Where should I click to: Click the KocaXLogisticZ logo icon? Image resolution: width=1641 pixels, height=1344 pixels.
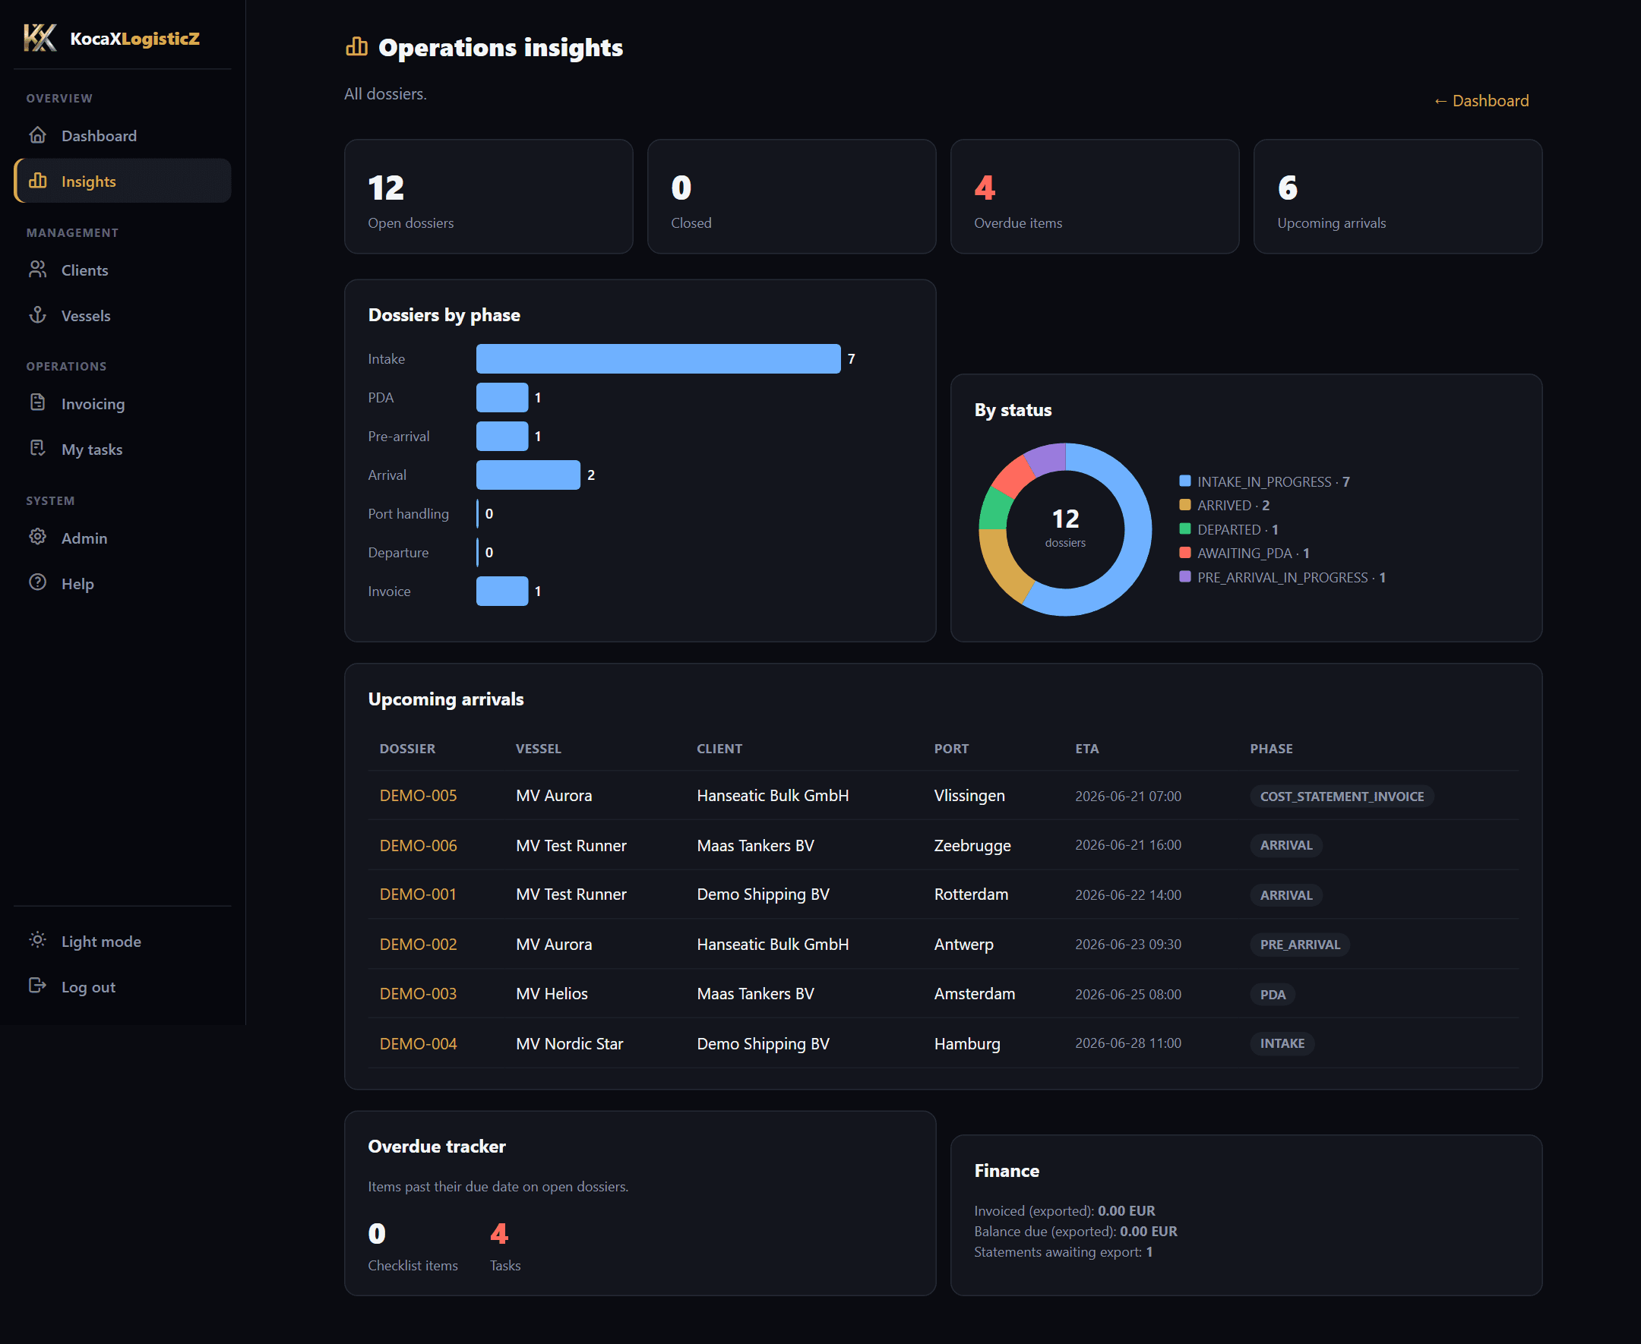(40, 38)
